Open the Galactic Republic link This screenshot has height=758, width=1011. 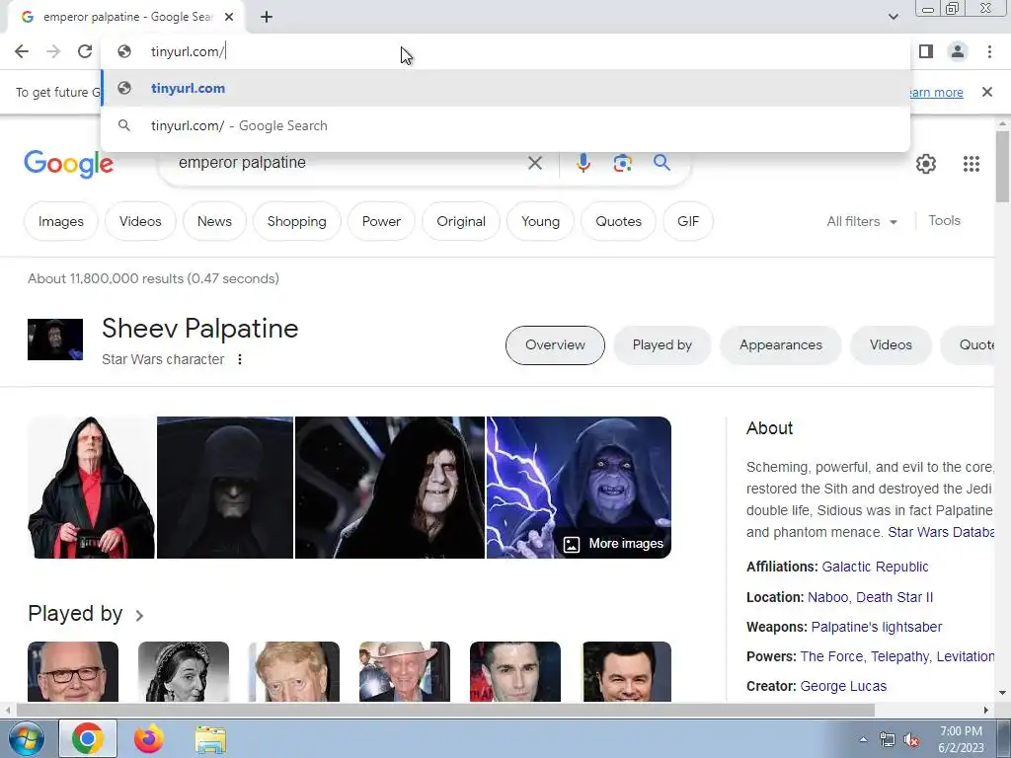pyautogui.click(x=875, y=567)
